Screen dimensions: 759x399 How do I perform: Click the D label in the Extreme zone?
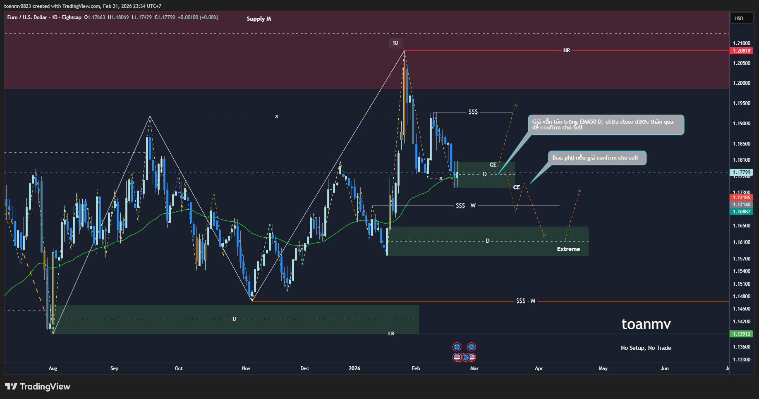coord(488,241)
